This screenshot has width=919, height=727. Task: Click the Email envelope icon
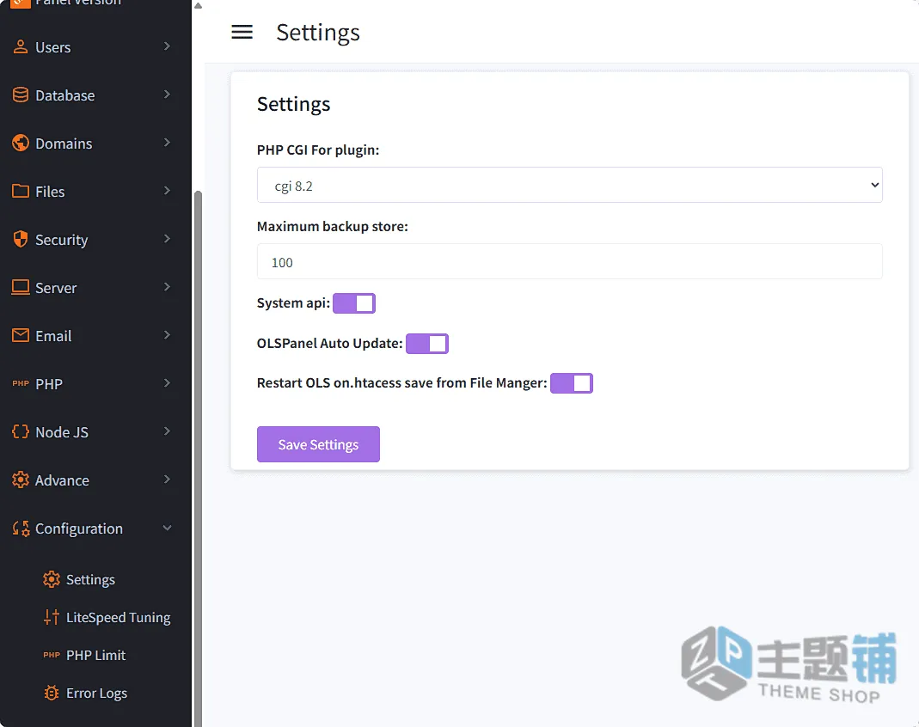coord(21,335)
